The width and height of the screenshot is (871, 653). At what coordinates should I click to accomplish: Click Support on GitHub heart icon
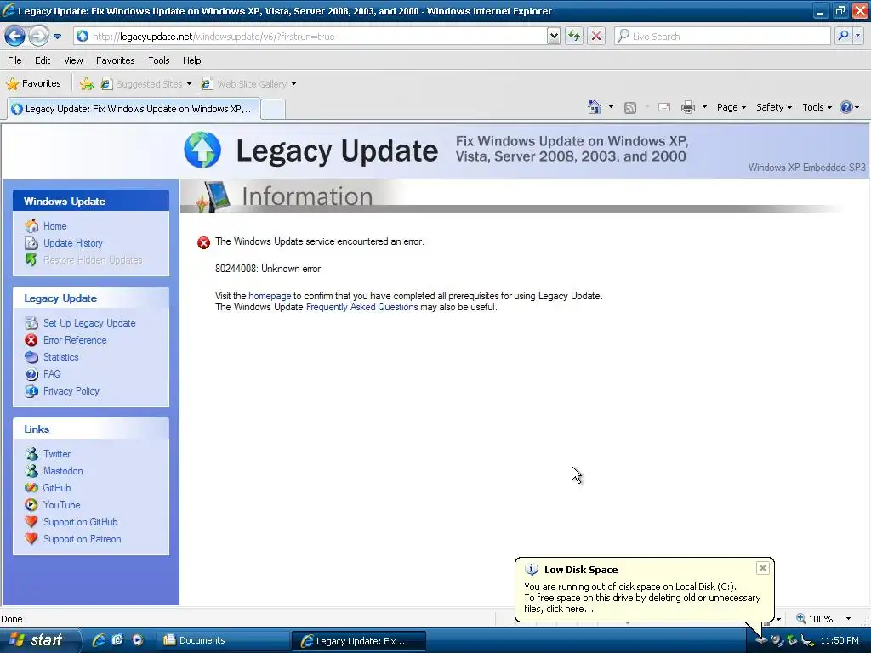[31, 522]
